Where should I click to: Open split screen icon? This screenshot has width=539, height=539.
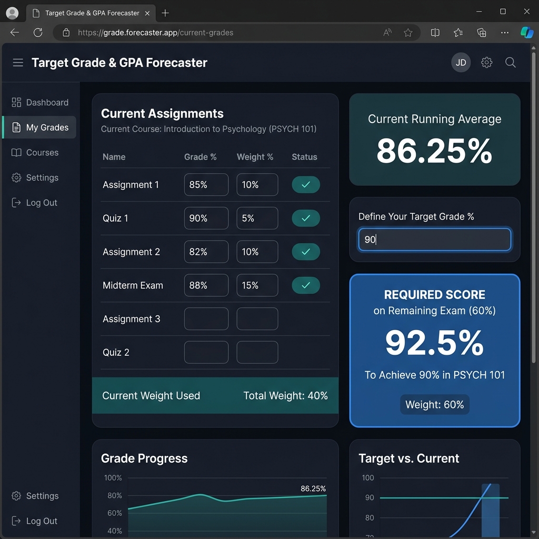(x=435, y=33)
